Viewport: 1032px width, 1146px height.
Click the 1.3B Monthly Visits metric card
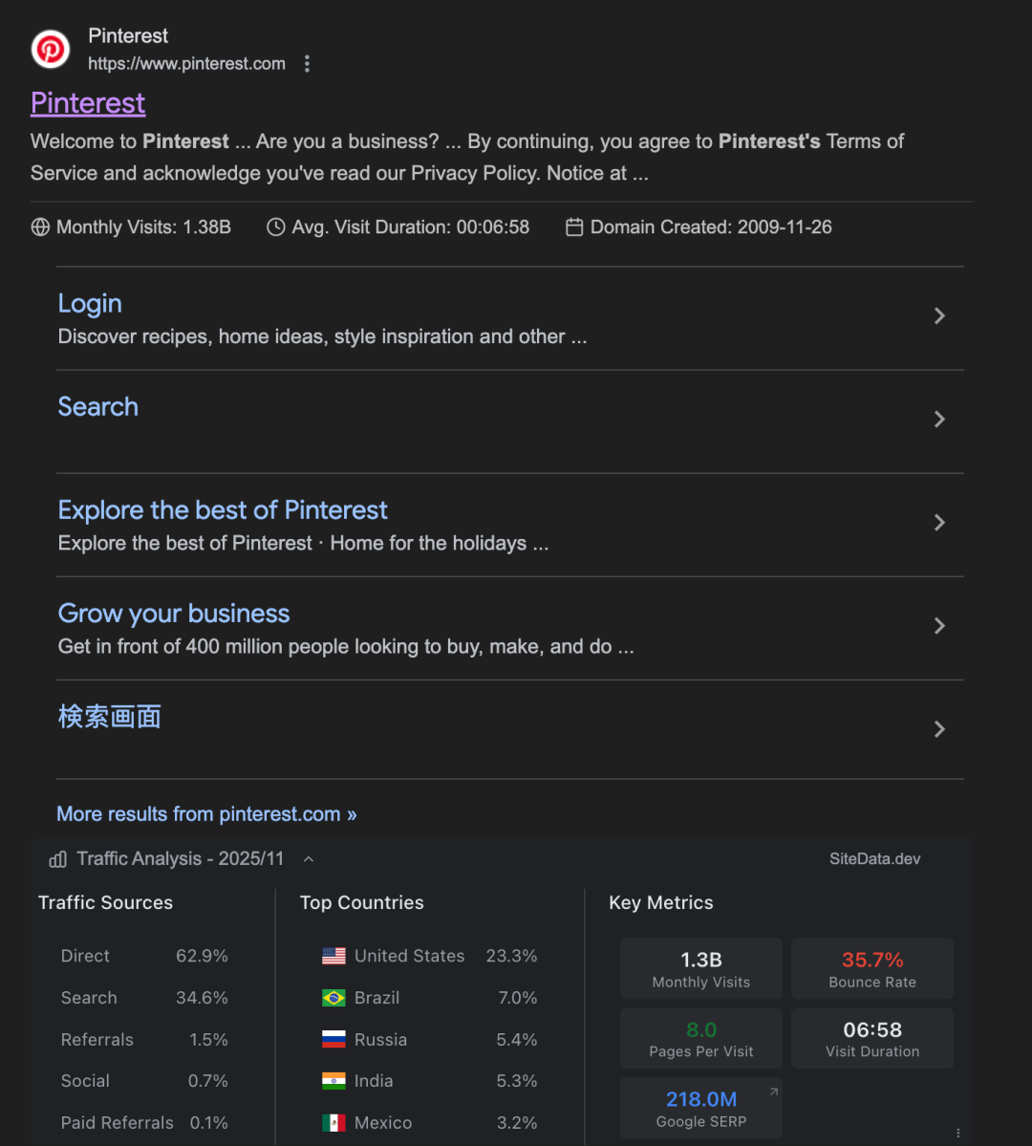tap(701, 968)
